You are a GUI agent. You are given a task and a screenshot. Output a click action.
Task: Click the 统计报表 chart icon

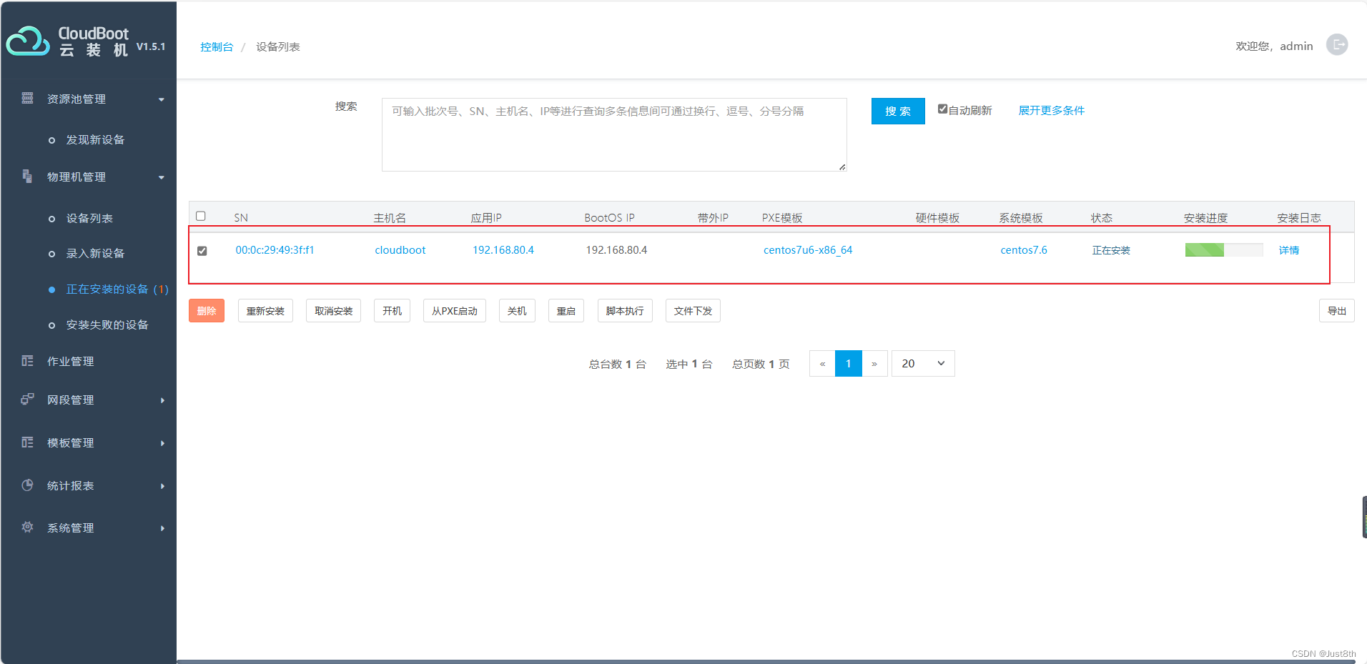[26, 485]
